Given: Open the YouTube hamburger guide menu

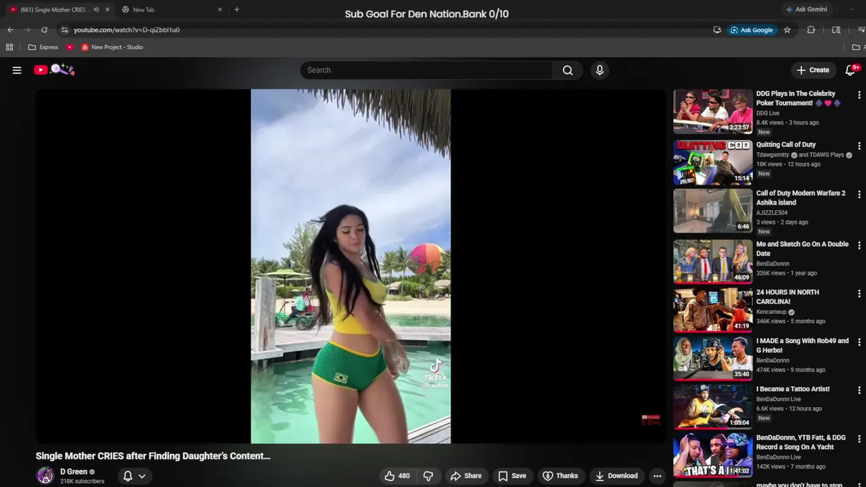Looking at the screenshot, I should click(x=17, y=70).
